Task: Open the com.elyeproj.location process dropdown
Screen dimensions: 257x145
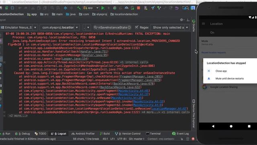Action: point(60,27)
